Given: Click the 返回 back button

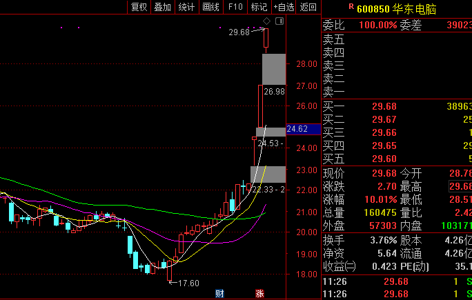Looking at the screenshot, I should tap(308, 7).
